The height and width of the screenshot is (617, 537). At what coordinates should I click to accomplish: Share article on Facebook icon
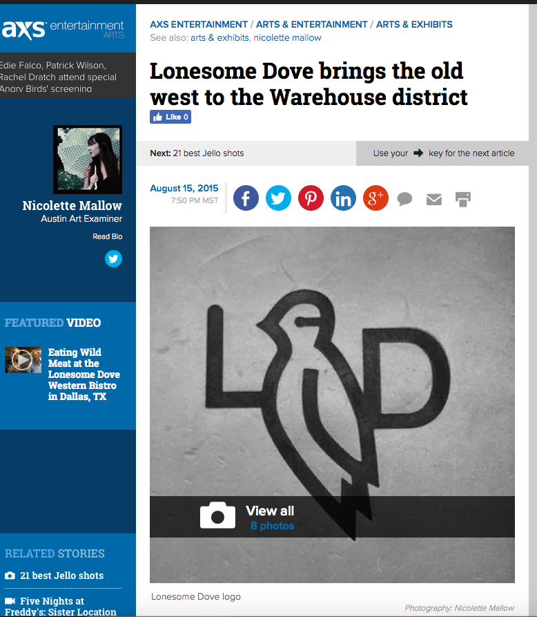pyautogui.click(x=246, y=198)
